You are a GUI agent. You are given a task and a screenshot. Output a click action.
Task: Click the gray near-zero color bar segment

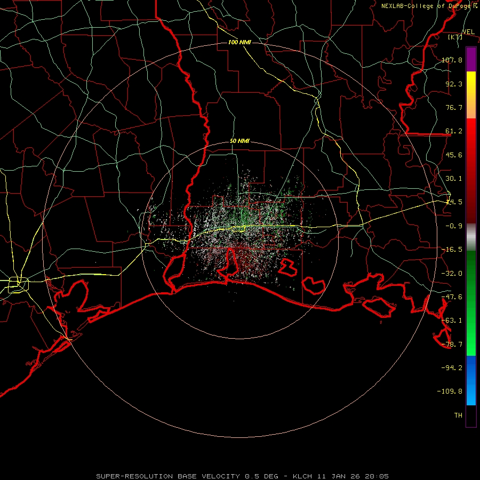point(471,237)
